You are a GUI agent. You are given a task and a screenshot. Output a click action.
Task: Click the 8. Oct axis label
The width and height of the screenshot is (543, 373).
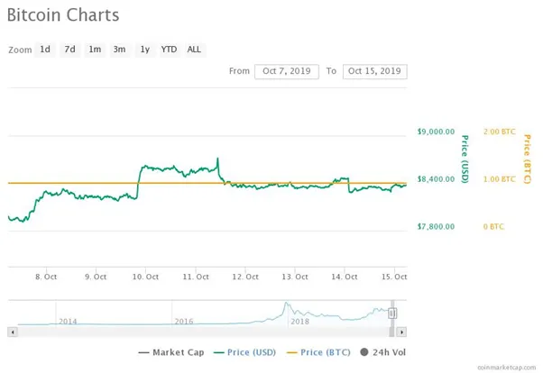[46, 277]
